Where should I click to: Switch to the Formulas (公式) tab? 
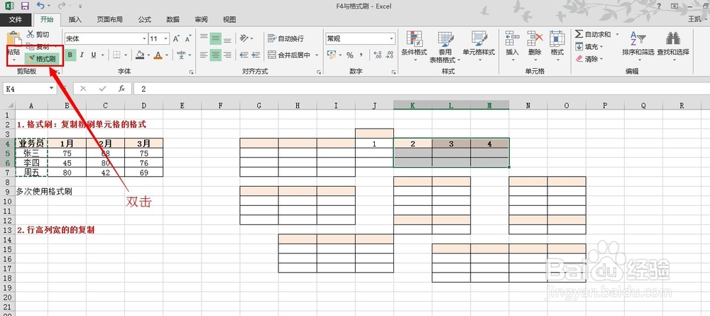coord(144,19)
